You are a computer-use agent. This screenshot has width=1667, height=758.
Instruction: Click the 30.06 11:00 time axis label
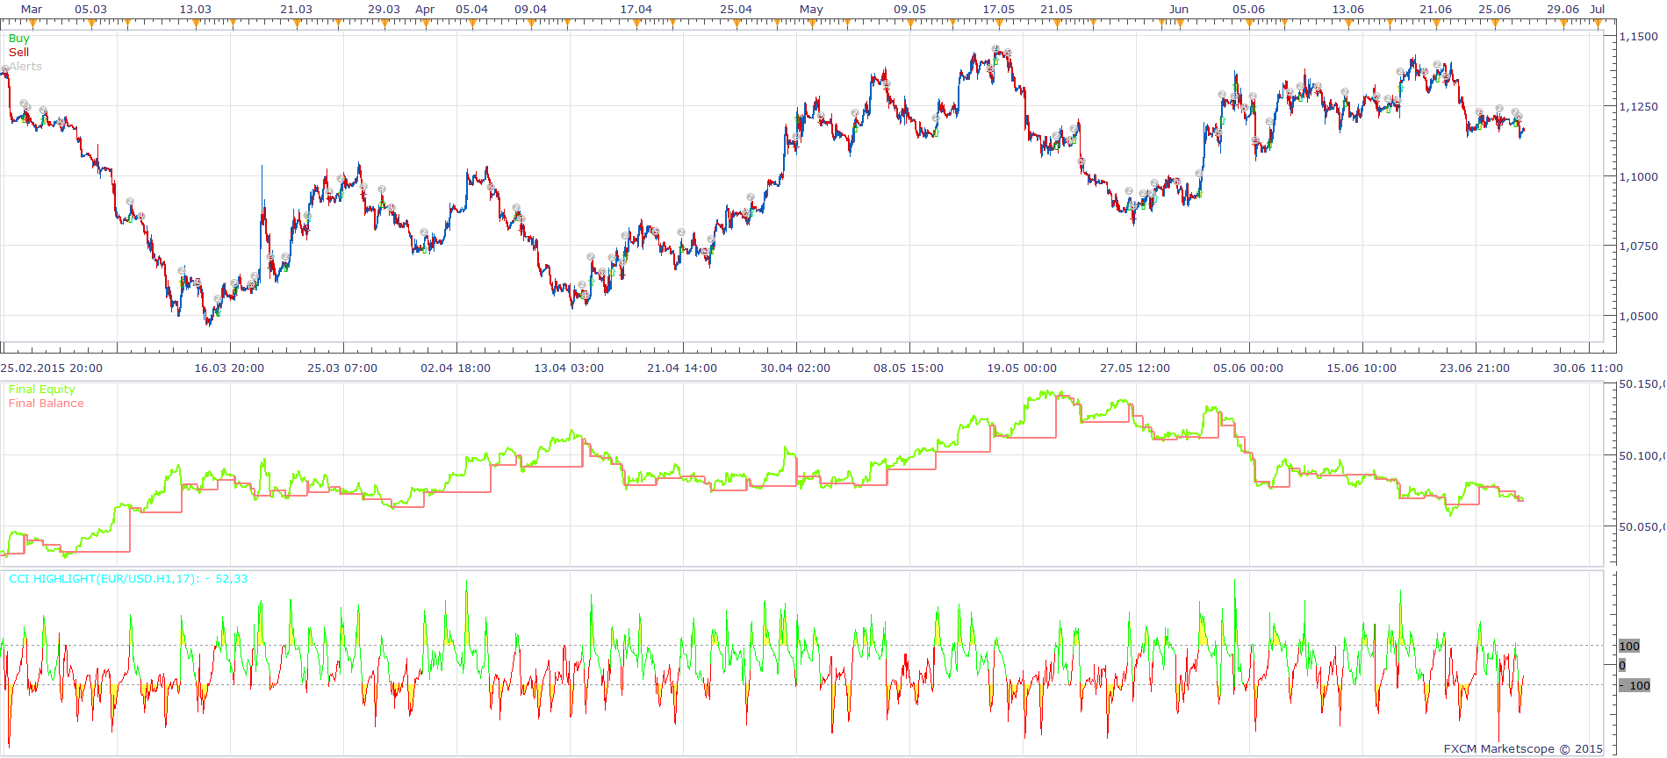[1588, 368]
